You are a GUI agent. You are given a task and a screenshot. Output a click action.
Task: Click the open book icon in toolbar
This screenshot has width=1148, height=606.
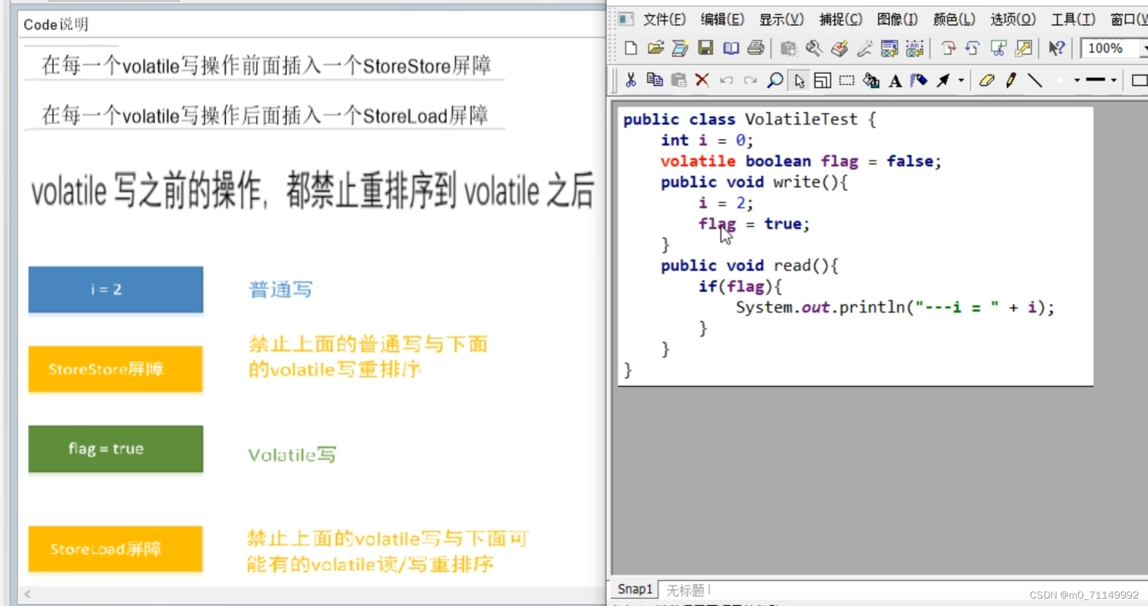(x=731, y=48)
